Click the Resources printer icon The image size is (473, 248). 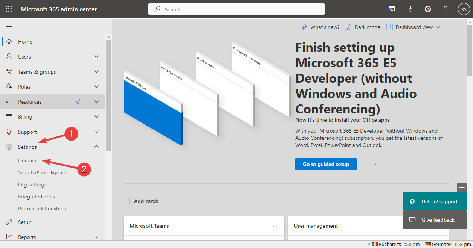pyautogui.click(x=9, y=102)
